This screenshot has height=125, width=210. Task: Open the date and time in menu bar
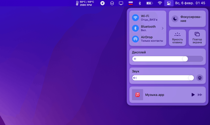coord(190,3)
